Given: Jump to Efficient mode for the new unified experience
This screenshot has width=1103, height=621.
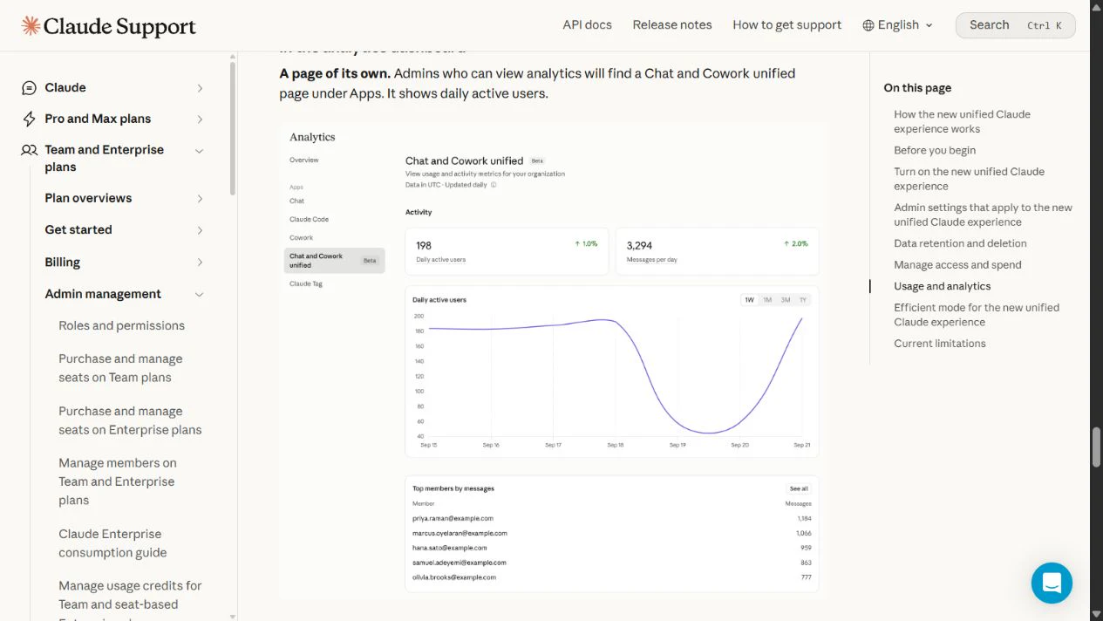Looking at the screenshot, I should tap(977, 315).
